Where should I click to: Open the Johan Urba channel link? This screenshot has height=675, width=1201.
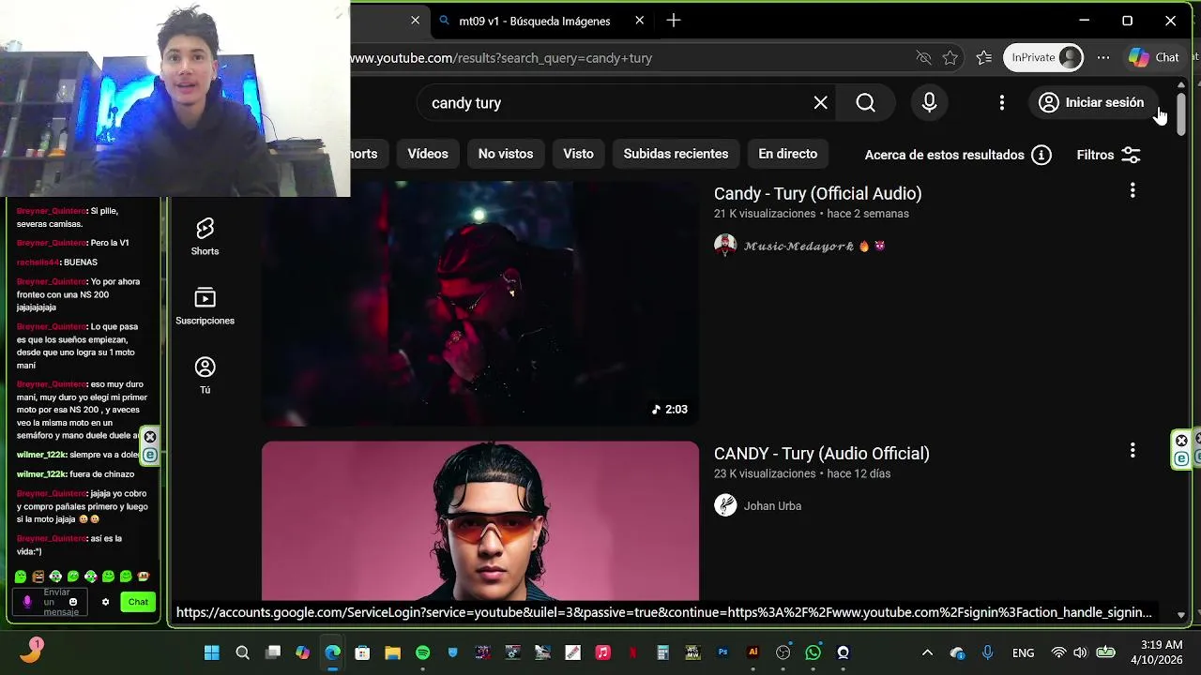(772, 505)
